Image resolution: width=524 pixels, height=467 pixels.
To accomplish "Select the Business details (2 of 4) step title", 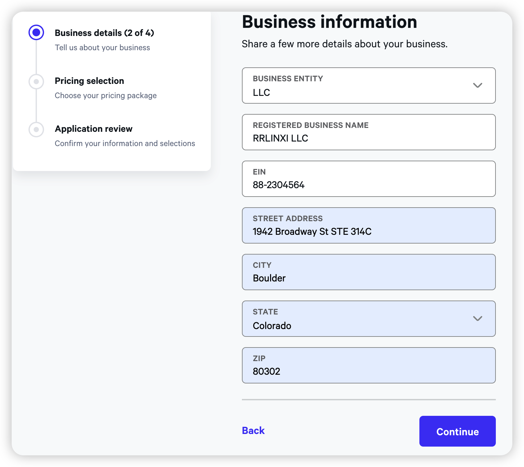I will (104, 33).
